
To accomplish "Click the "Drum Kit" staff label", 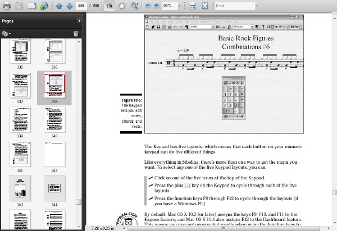I will tap(155, 63).
